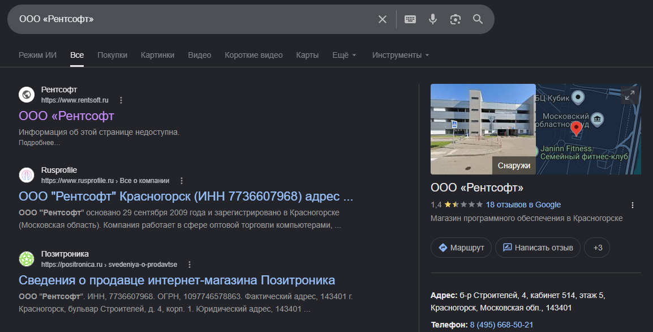Image resolution: width=653 pixels, height=332 pixels.
Task: Open the on-screen keyboard icon
Action: (x=410, y=19)
